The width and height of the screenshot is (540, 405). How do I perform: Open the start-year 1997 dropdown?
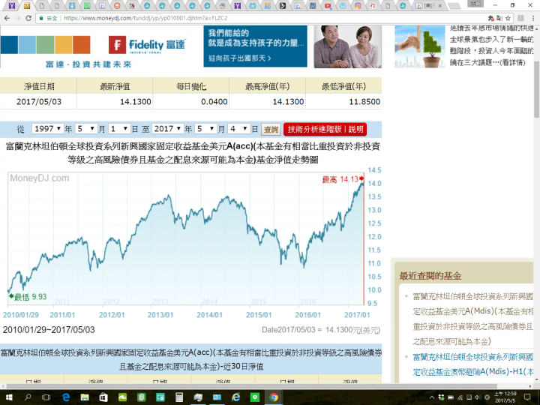[x=47, y=129]
